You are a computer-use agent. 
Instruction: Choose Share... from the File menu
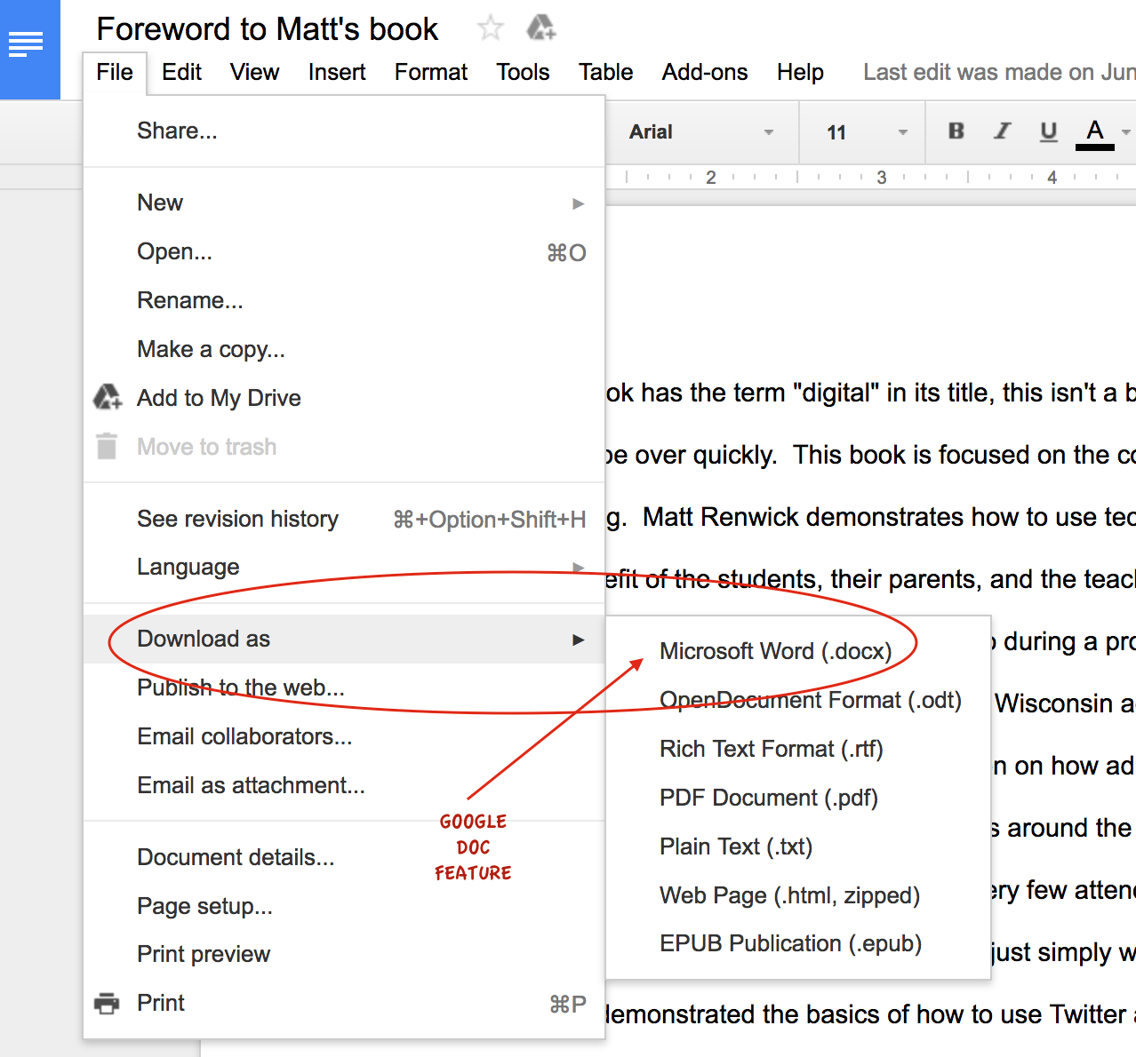pos(344,131)
